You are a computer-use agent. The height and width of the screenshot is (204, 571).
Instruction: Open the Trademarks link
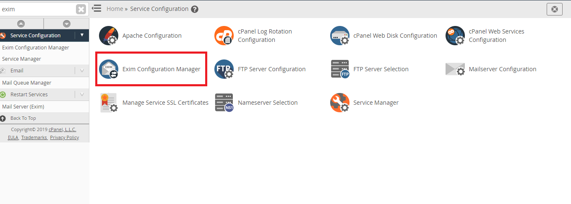tap(34, 137)
